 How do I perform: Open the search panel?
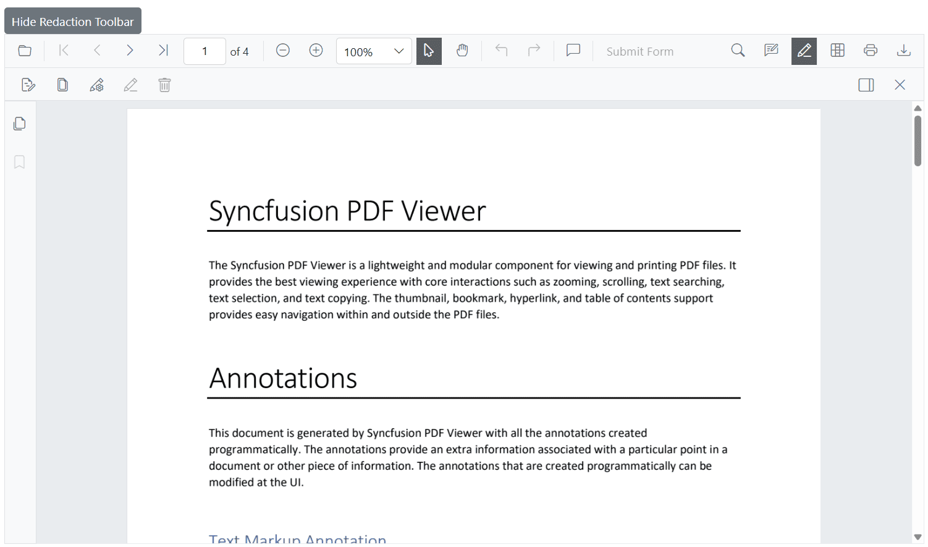click(x=738, y=51)
